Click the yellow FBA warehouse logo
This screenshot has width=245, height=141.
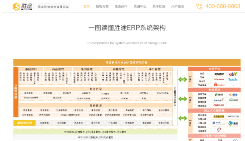coord(219,116)
